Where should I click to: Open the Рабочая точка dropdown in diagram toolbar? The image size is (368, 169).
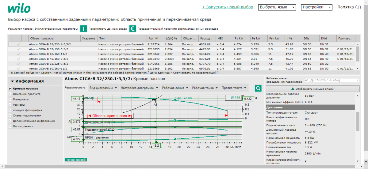click(205, 88)
